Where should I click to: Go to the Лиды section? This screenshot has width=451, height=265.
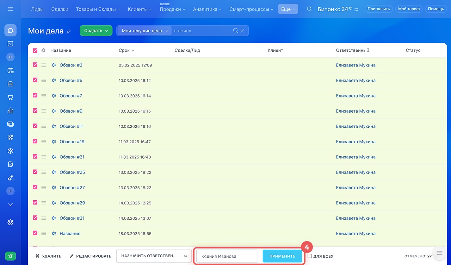tap(37, 9)
